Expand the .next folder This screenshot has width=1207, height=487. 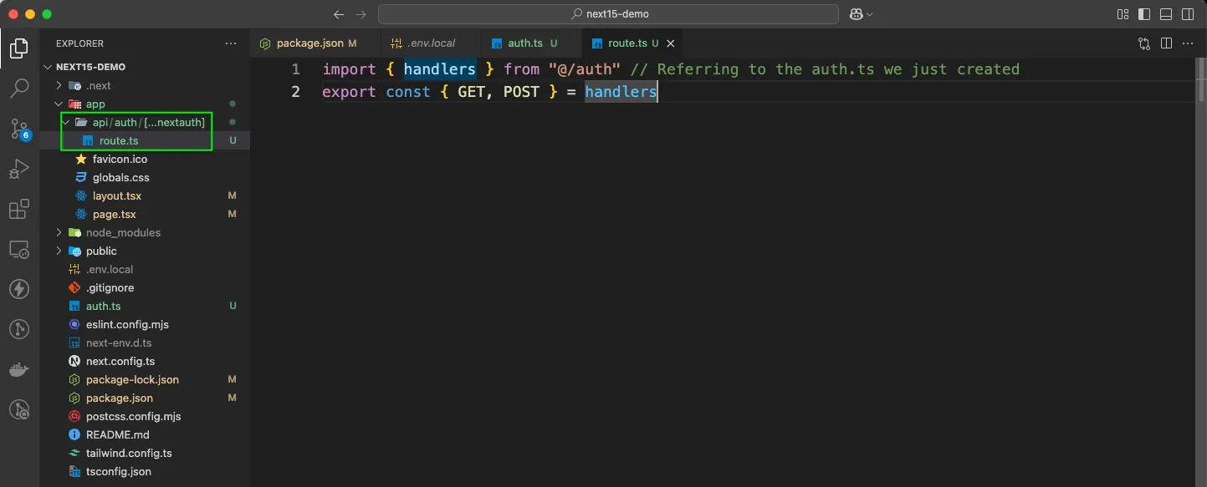[59, 85]
